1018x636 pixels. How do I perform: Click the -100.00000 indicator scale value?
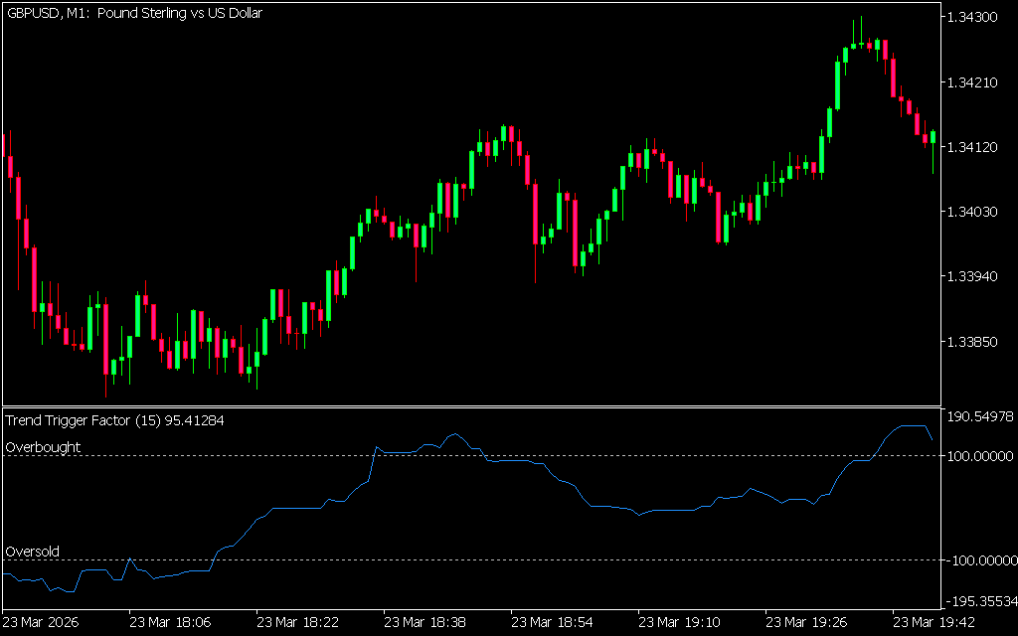[x=979, y=560]
